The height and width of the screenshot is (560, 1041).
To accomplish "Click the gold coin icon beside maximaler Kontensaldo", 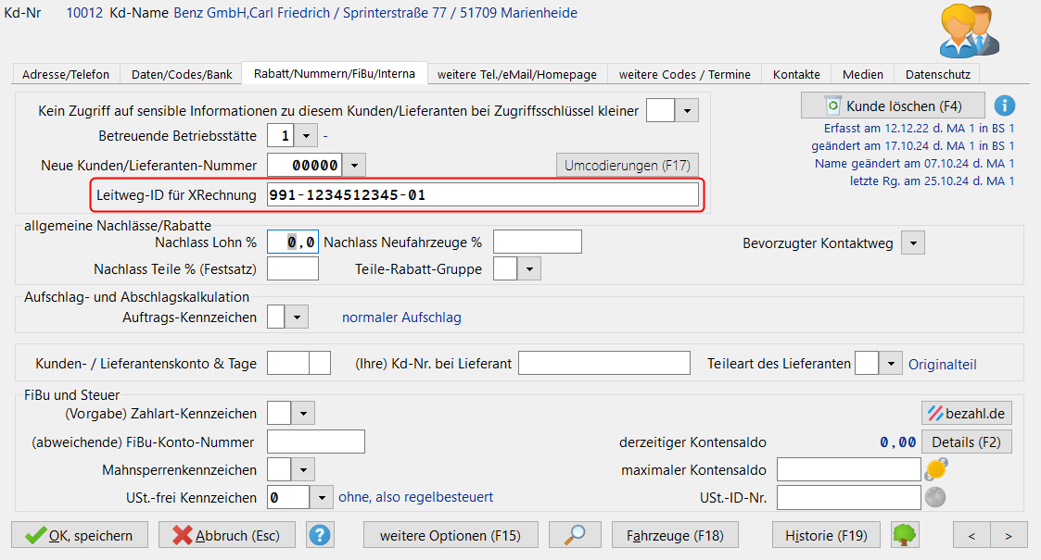I will (x=936, y=469).
